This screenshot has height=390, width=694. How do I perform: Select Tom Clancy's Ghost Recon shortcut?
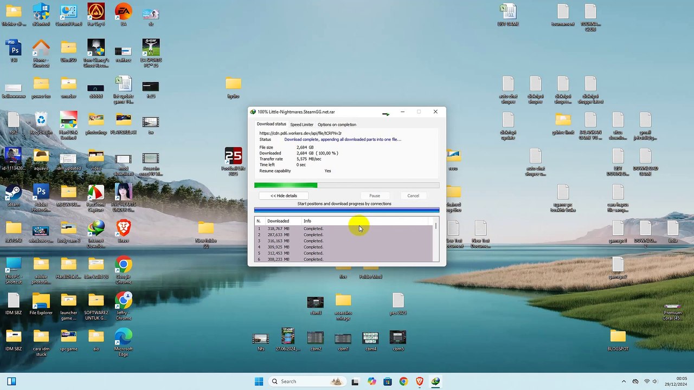click(x=96, y=53)
